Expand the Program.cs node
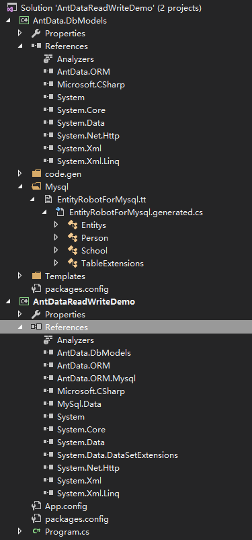 [x=19, y=531]
